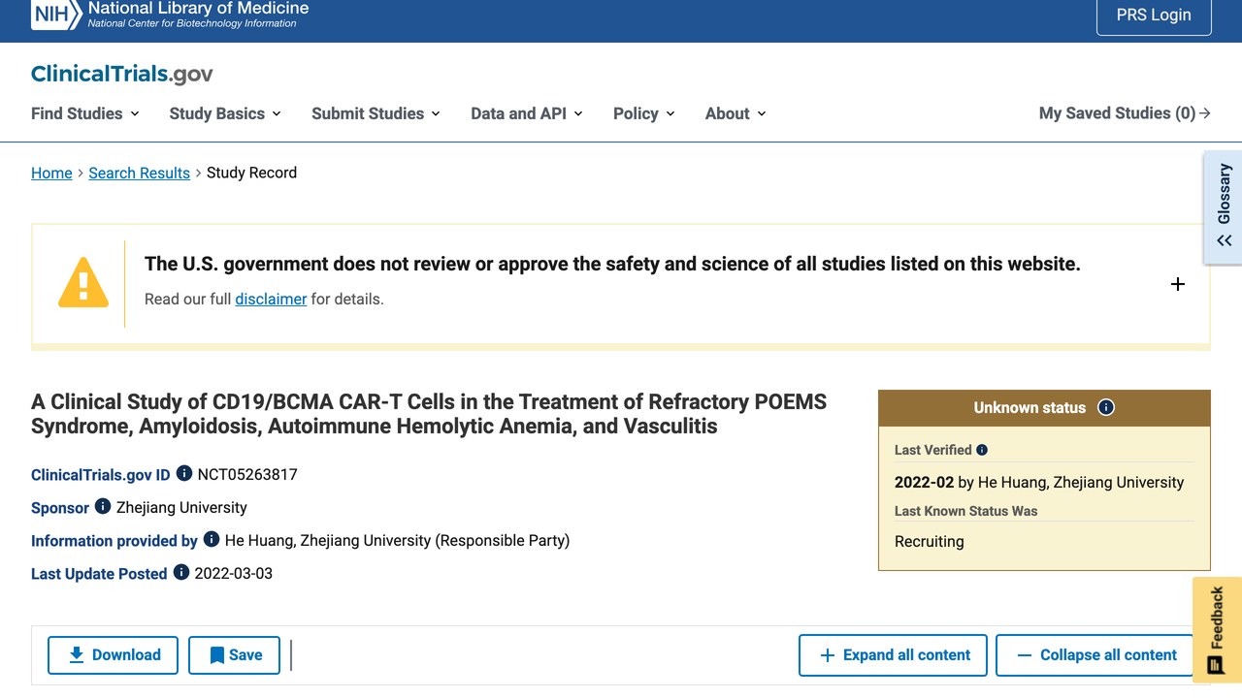Open the About dropdown menu
The image size is (1242, 698).
(735, 113)
